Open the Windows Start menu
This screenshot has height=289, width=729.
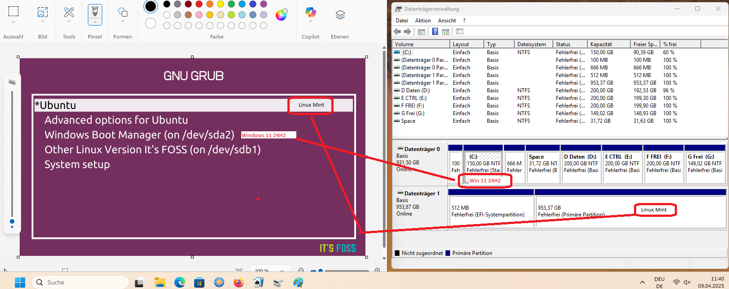tap(20, 282)
